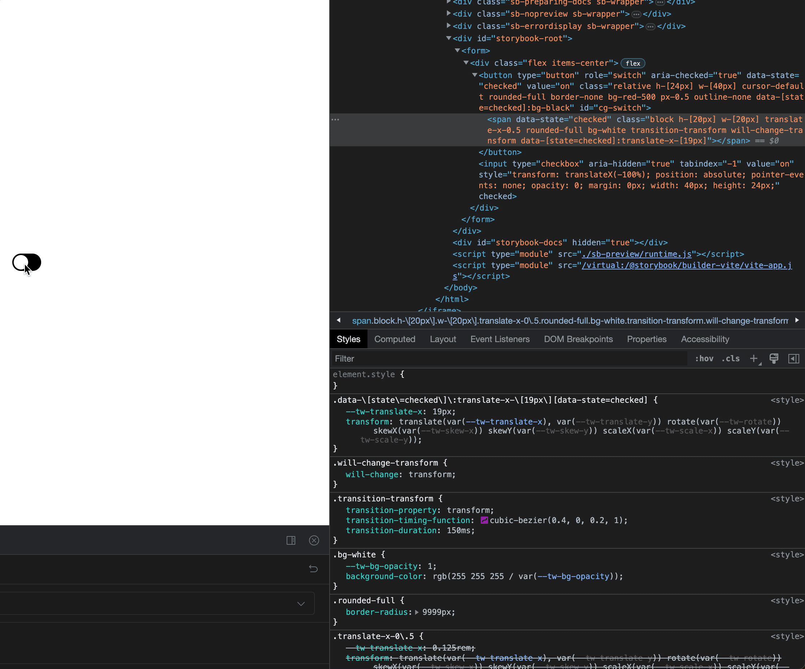Open the Accessibility tab
Viewport: 805px width, 669px height.
705,339
